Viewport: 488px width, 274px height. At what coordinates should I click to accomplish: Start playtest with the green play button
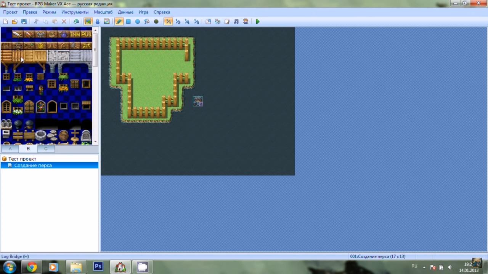[258, 22]
